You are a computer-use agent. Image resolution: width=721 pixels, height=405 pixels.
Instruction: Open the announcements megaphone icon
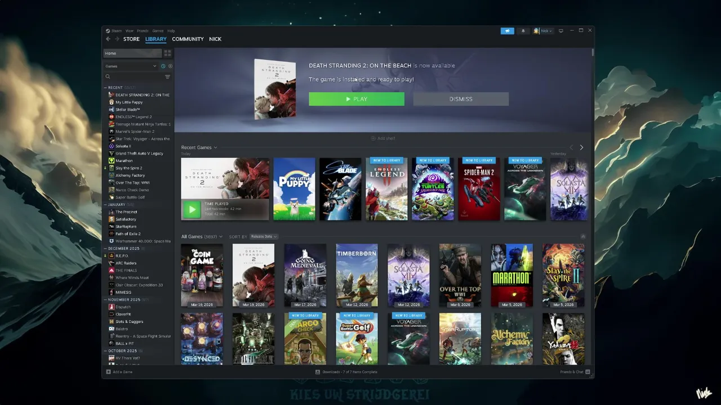click(507, 31)
